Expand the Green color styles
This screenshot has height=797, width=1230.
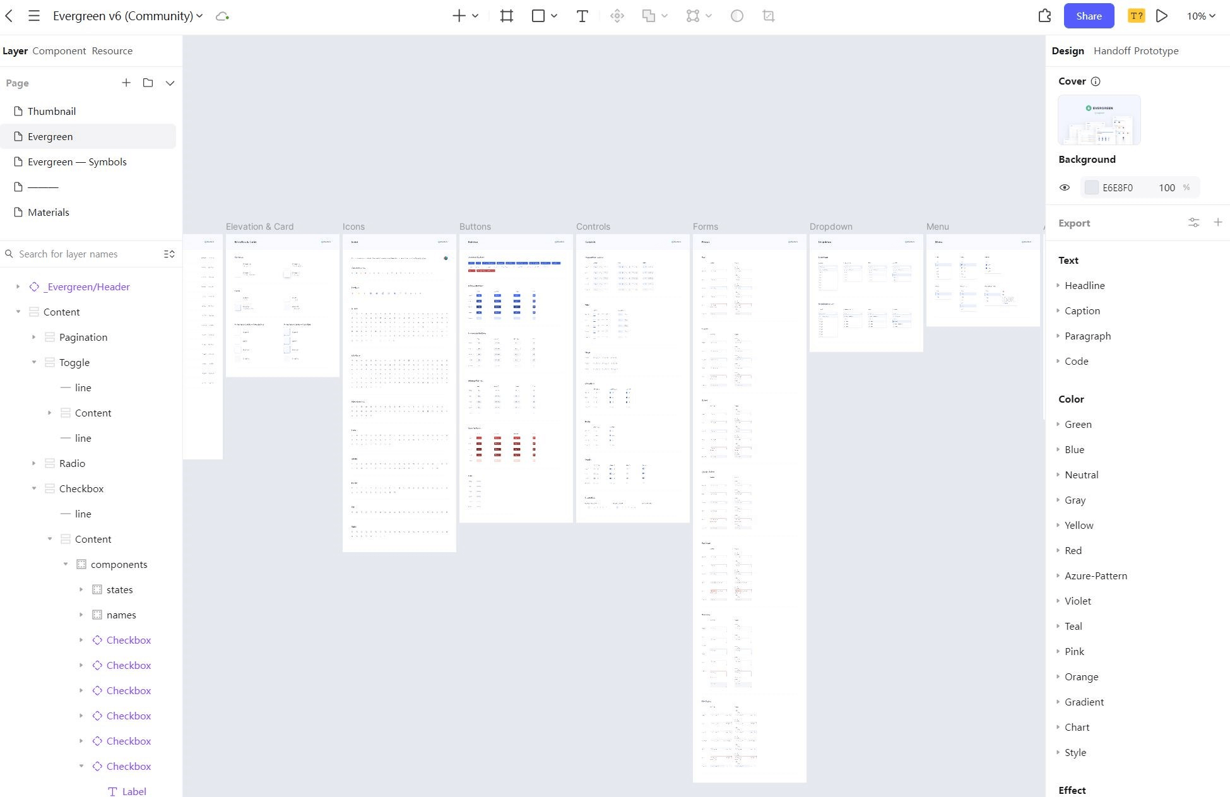tap(1058, 424)
